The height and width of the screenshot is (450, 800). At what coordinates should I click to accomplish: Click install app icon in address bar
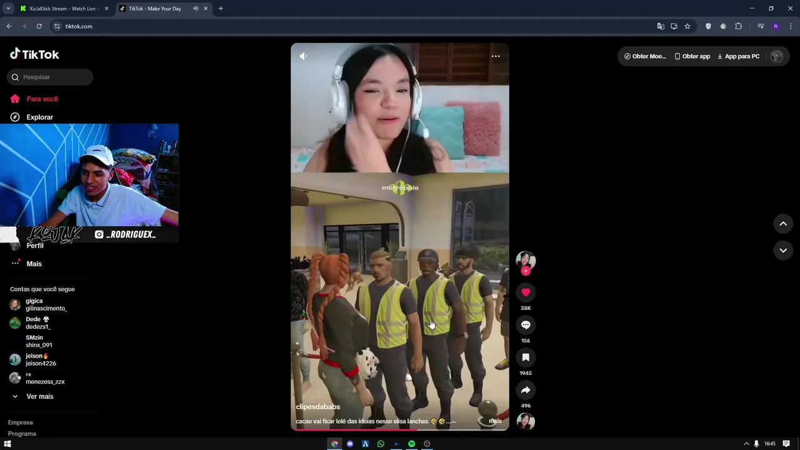click(x=674, y=26)
